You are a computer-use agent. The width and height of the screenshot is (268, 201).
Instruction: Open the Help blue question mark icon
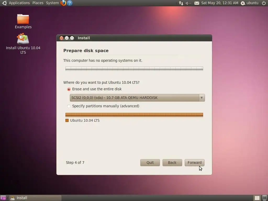(x=70, y=3)
